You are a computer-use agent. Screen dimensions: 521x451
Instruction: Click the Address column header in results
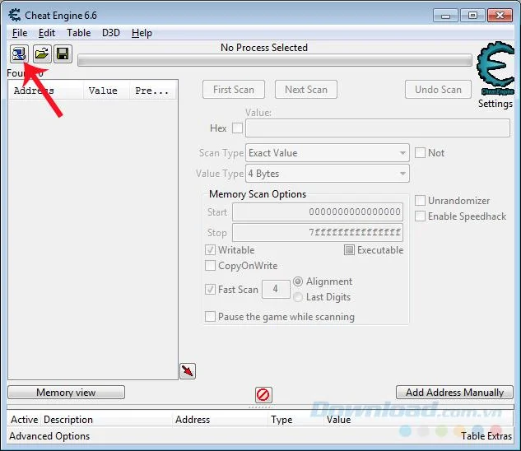[46, 91]
